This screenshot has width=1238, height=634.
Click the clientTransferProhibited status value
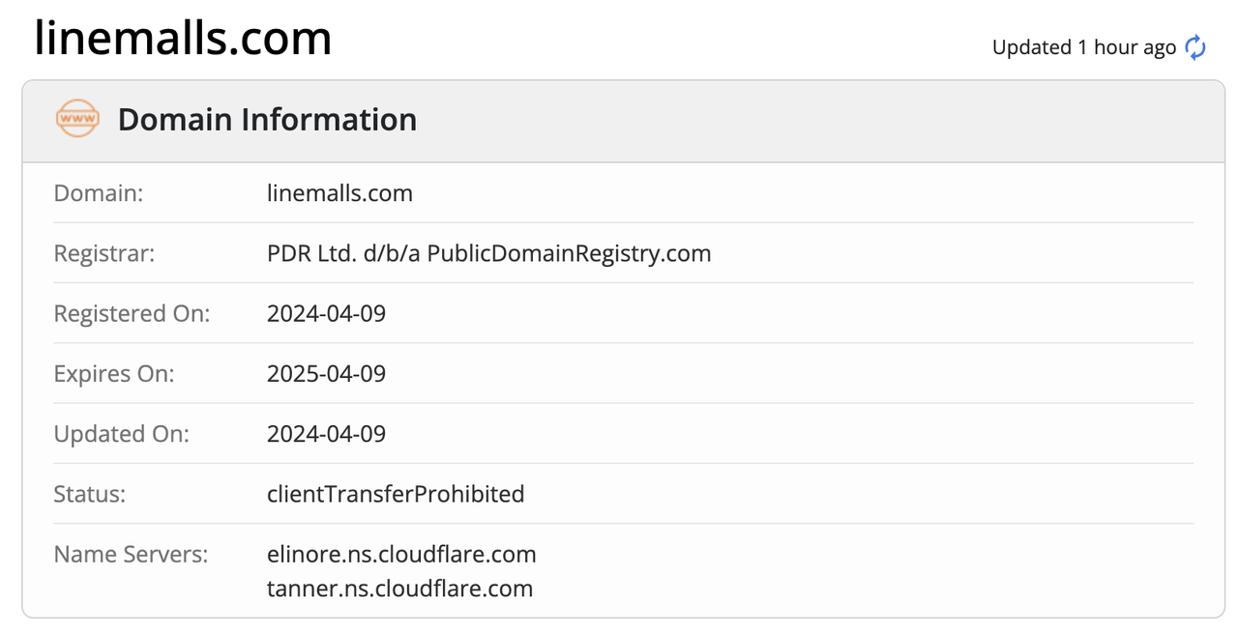[x=396, y=494]
